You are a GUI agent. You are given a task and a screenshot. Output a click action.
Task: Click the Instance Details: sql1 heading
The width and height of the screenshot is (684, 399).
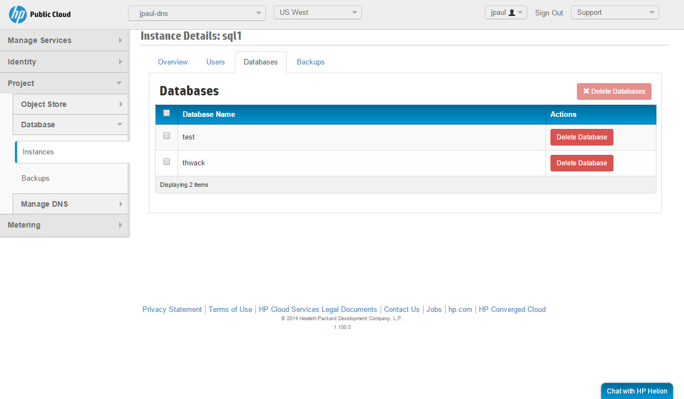pos(191,36)
